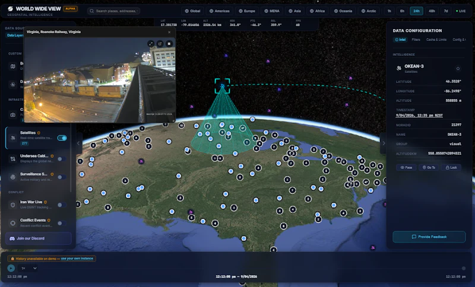The height and width of the screenshot is (287, 475).
Task: Click the Go To button
Action: (429, 167)
